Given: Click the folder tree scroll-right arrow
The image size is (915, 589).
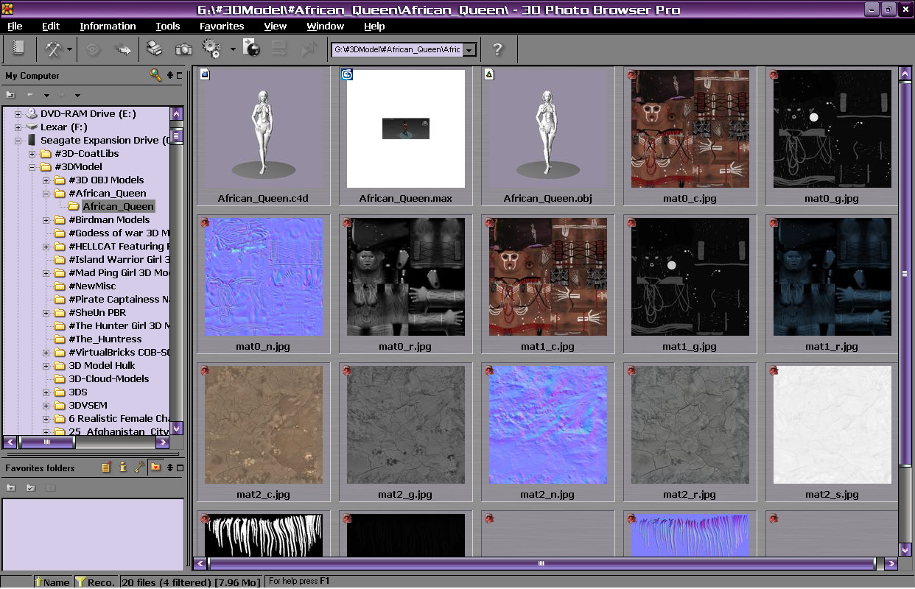Looking at the screenshot, I should [163, 442].
